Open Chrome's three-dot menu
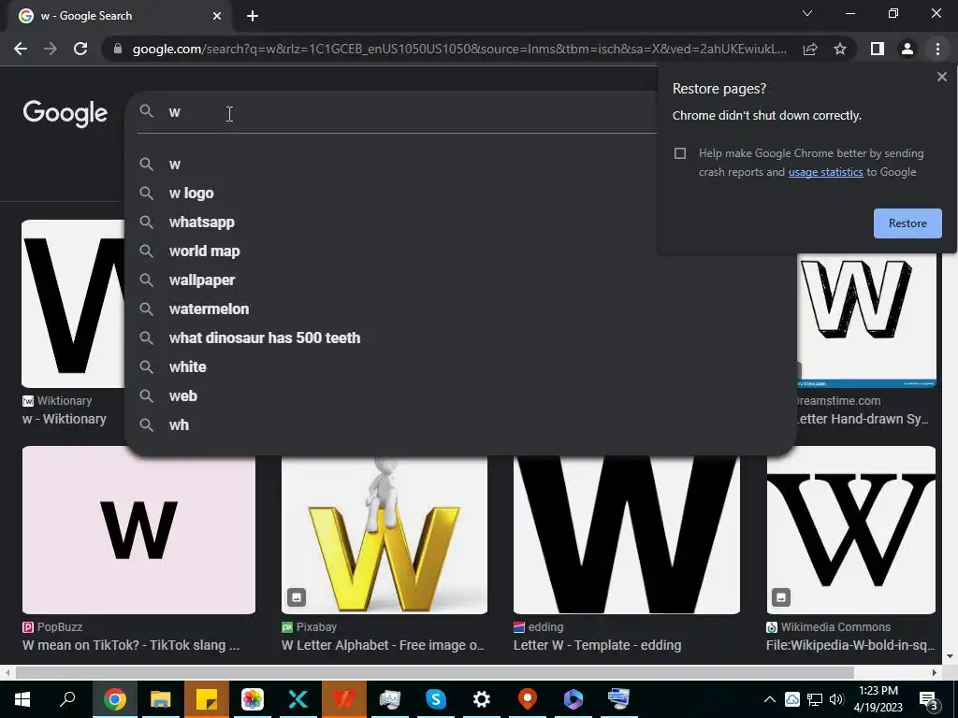958x718 pixels. click(937, 49)
